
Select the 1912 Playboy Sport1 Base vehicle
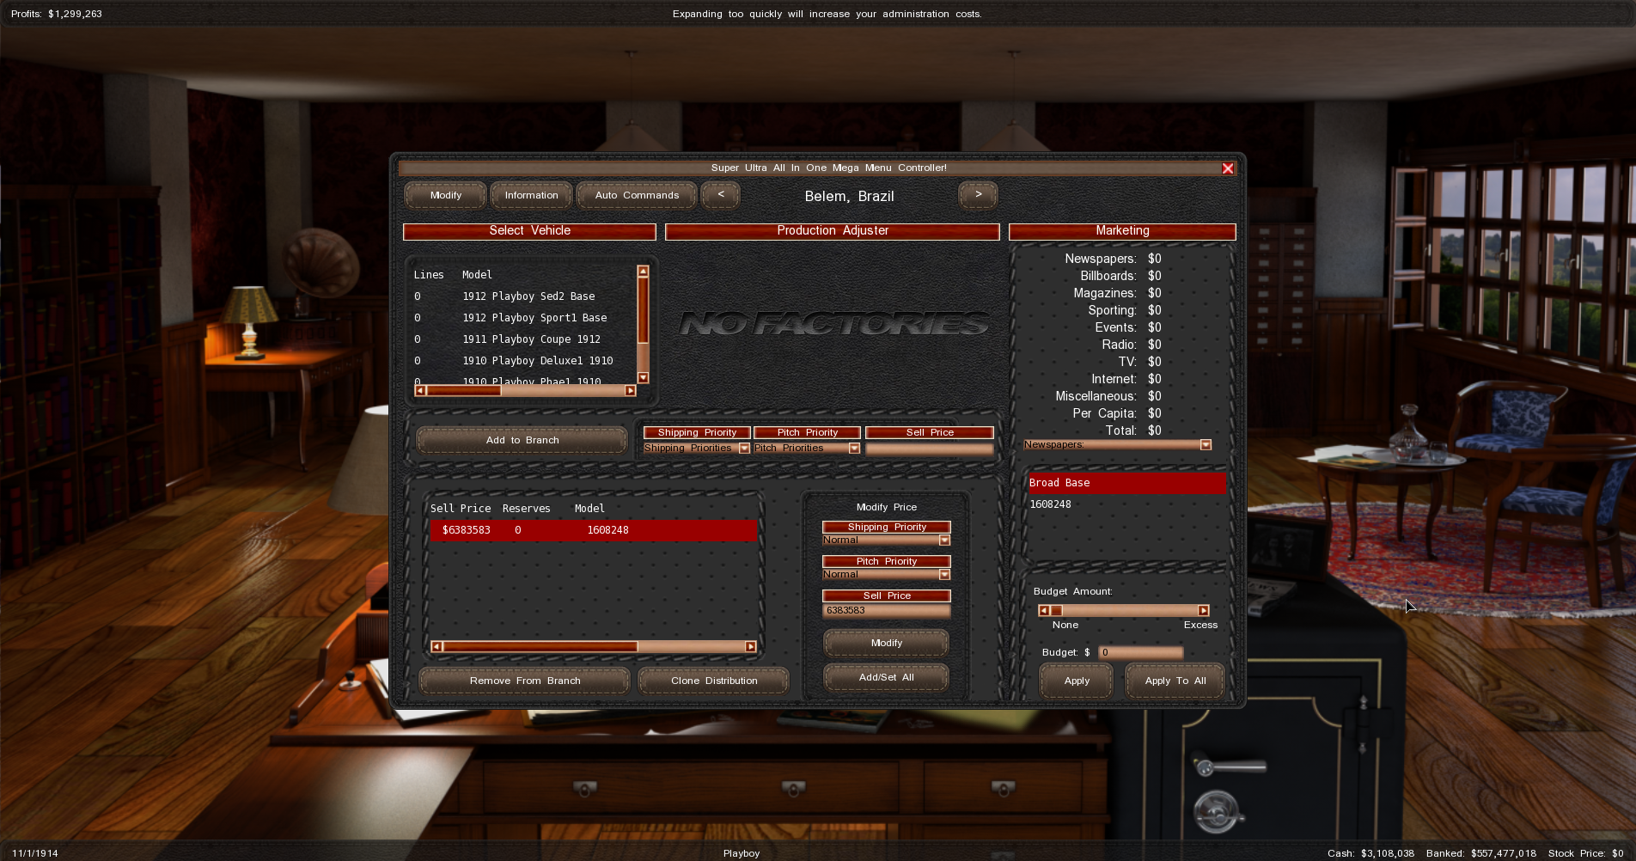pyautogui.click(x=534, y=318)
